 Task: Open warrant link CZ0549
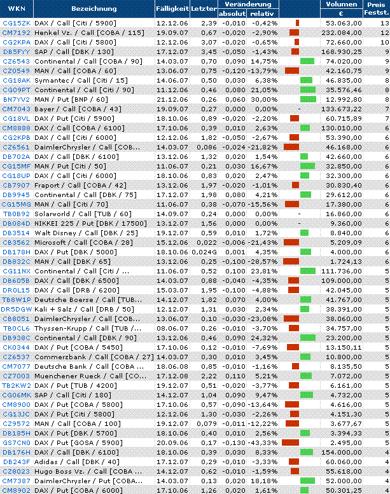(x=17, y=71)
